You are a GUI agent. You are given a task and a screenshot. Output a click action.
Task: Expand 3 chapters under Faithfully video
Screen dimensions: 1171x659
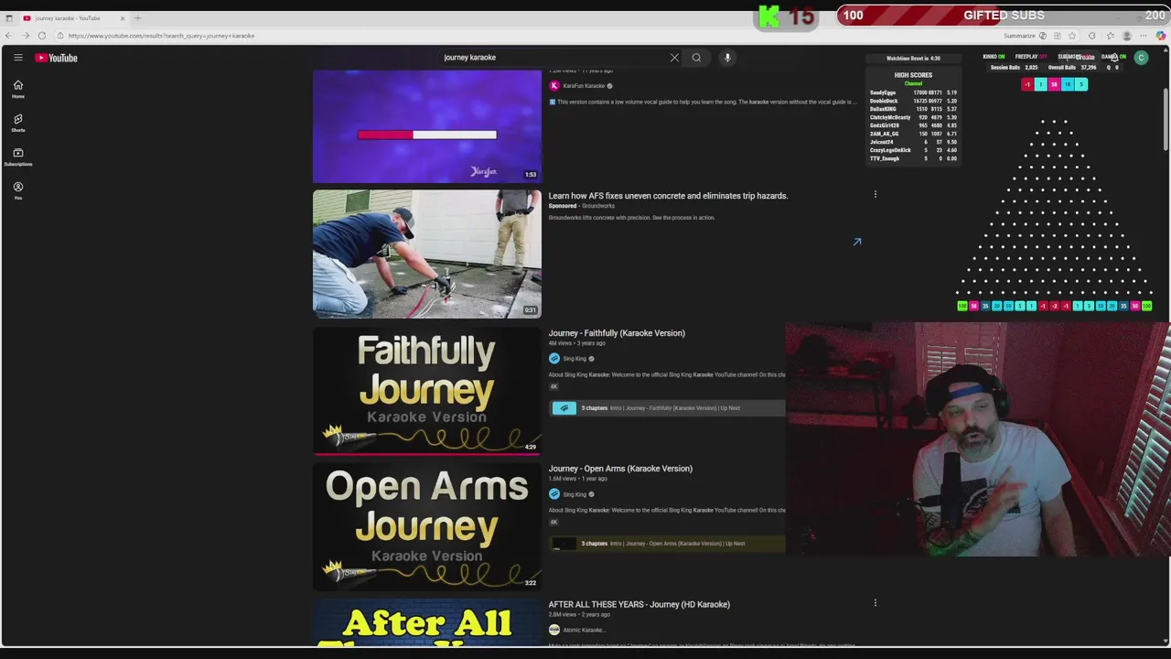(666, 408)
